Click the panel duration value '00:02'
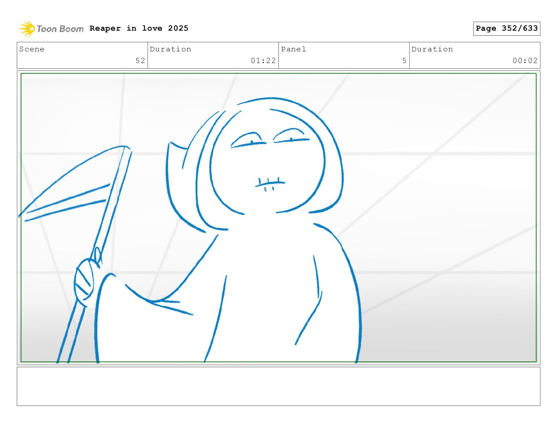The height and width of the screenshot is (431, 558). coord(525,61)
